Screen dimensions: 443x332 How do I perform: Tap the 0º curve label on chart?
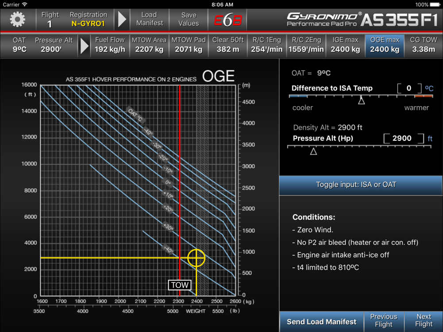168,183
